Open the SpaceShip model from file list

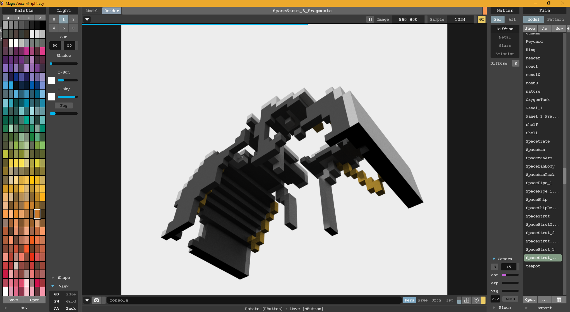[x=536, y=200]
